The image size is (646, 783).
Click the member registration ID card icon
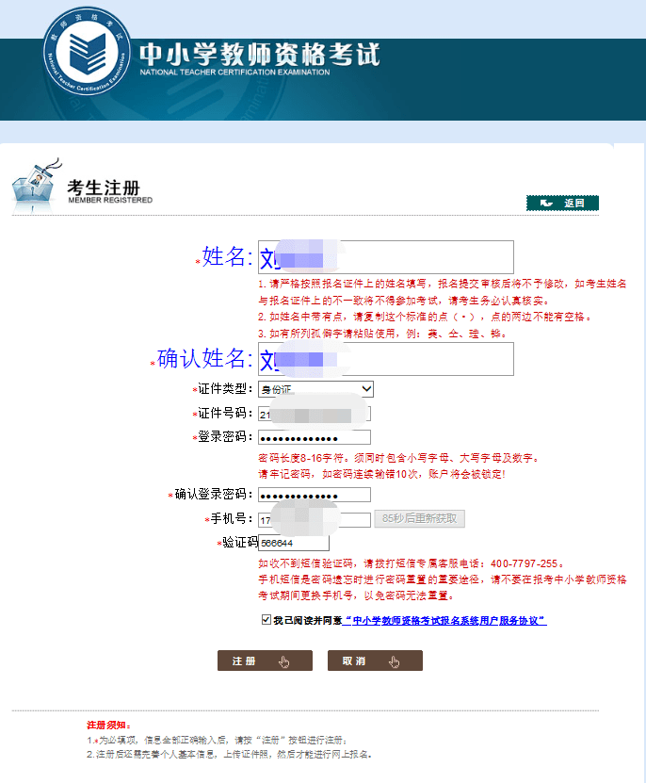[37, 186]
